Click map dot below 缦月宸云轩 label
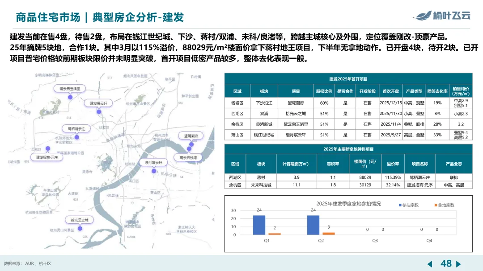The width and height of the screenshot is (483, 271). [154, 171]
